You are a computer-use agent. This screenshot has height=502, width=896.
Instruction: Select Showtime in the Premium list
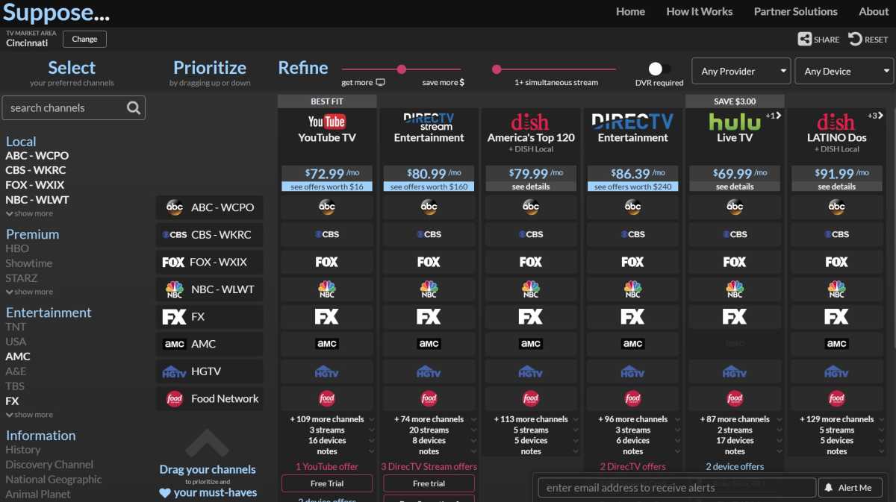click(29, 263)
